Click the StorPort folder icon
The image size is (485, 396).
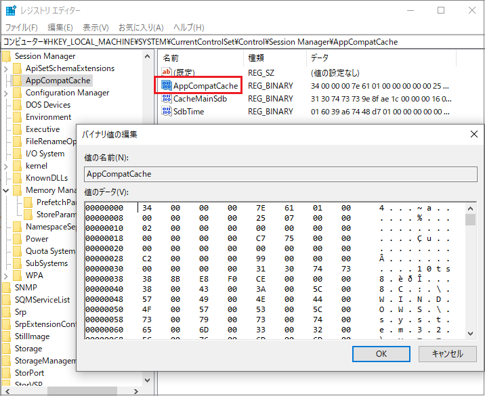tap(7, 373)
